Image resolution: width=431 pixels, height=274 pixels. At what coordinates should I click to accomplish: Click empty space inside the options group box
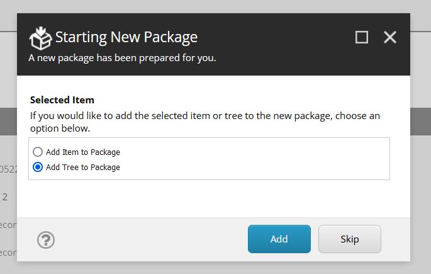[264, 160]
